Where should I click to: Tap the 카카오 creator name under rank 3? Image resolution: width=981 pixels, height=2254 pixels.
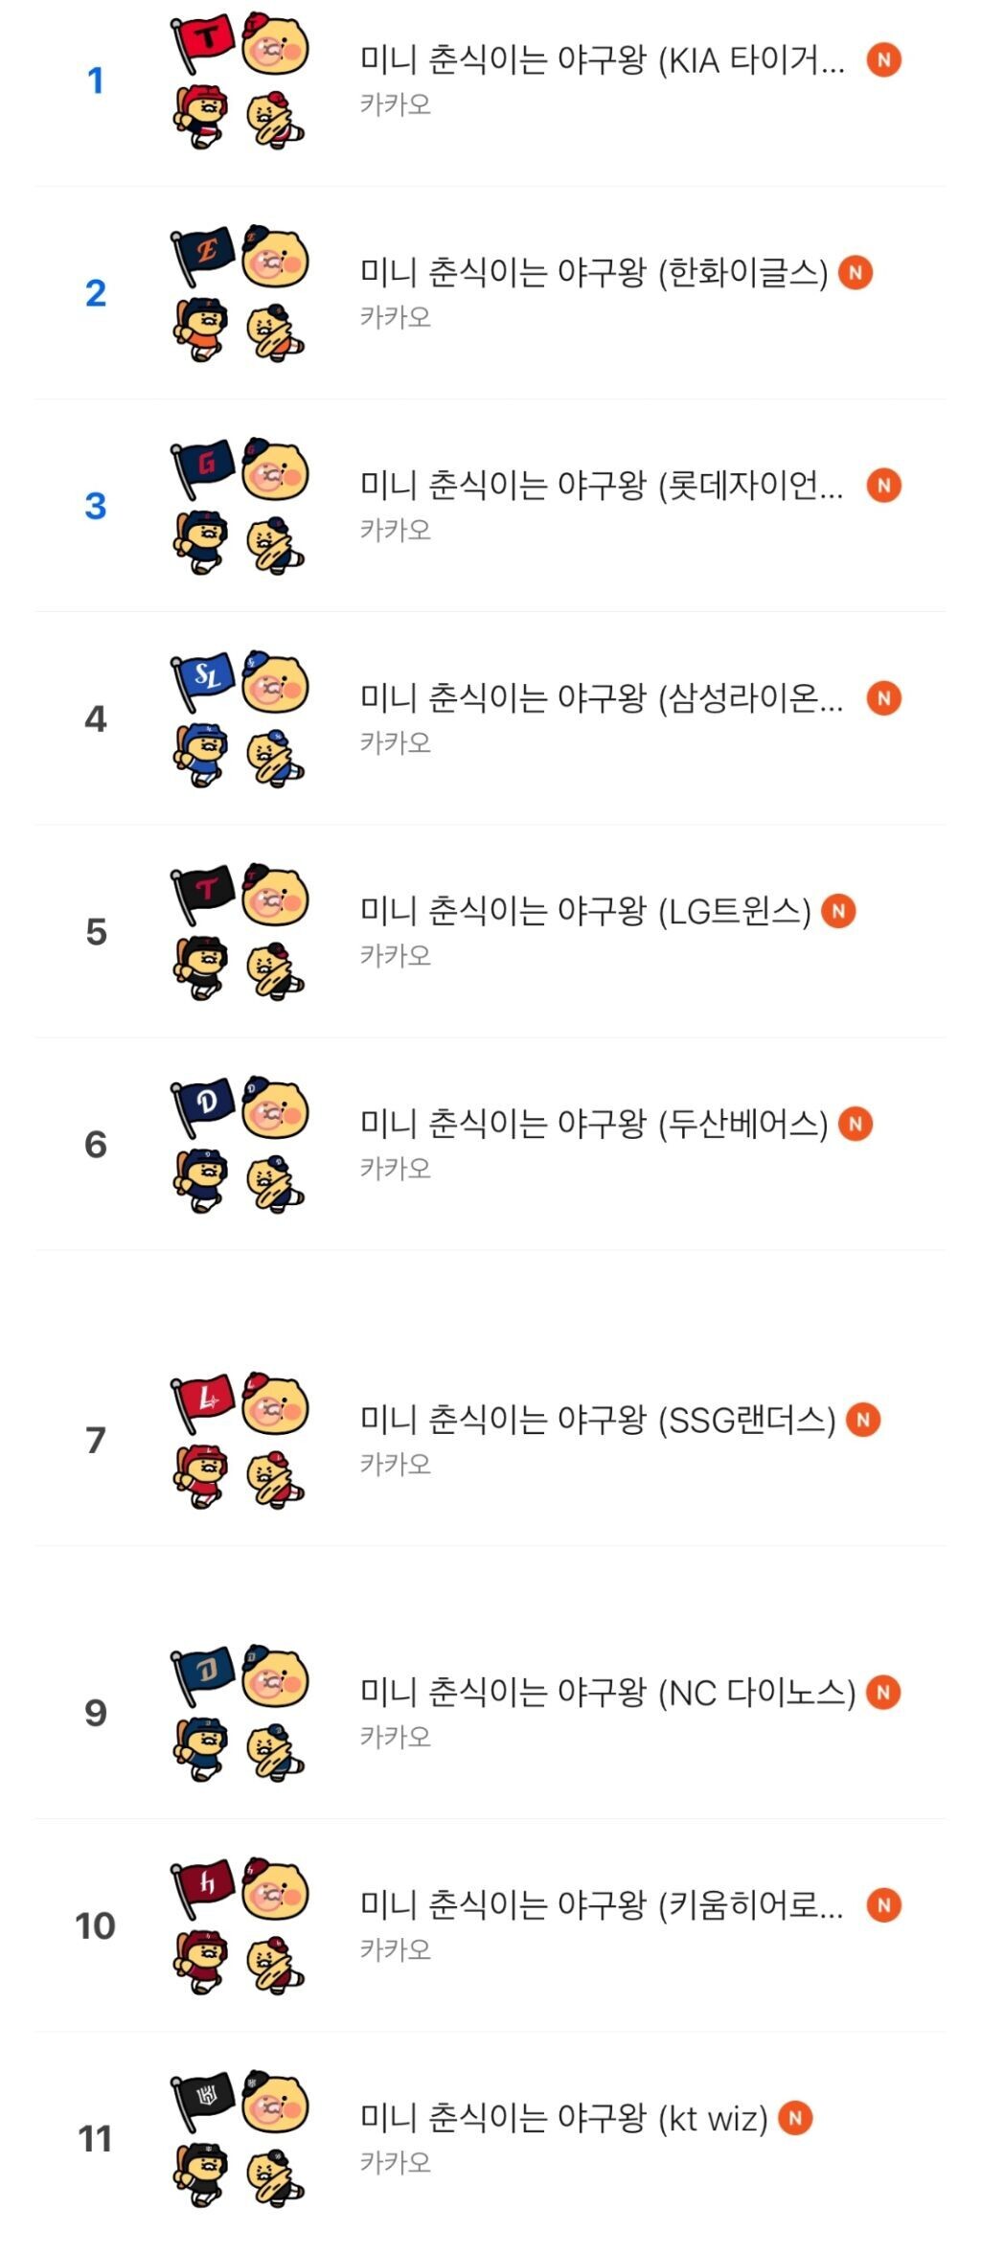coord(395,530)
